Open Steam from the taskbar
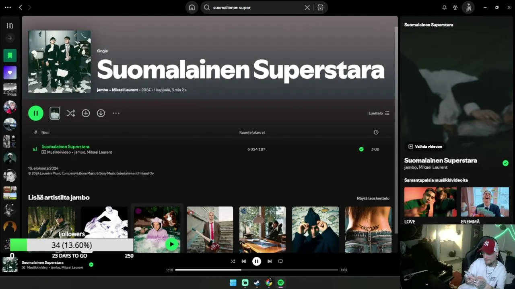Viewport: 515px width, 289px height. tap(257, 283)
